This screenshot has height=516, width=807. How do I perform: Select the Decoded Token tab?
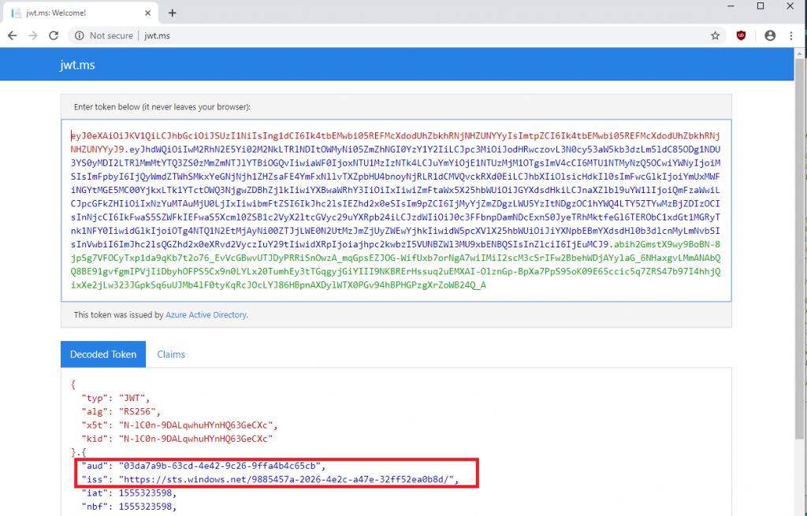click(x=102, y=355)
